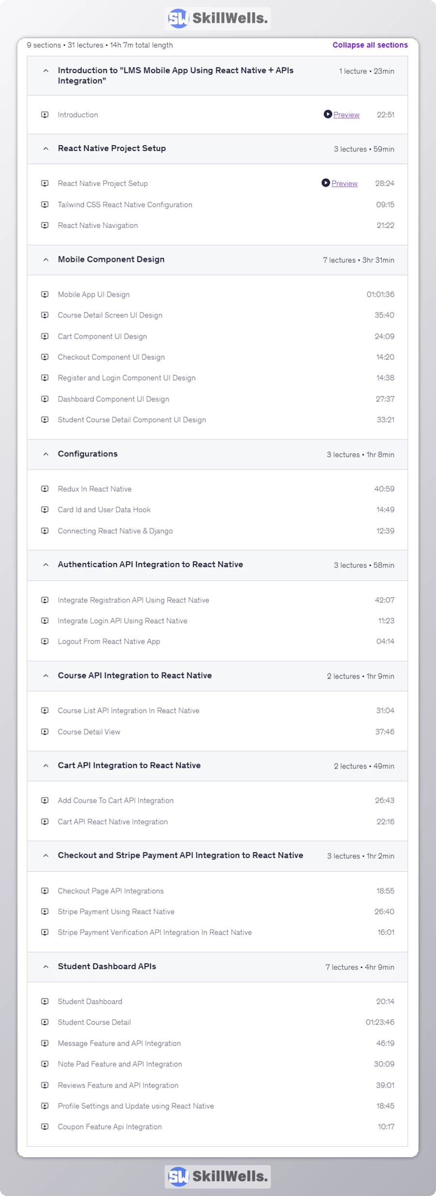
Task: Click the Checkout and Stripe Payment section header
Action: coord(180,855)
